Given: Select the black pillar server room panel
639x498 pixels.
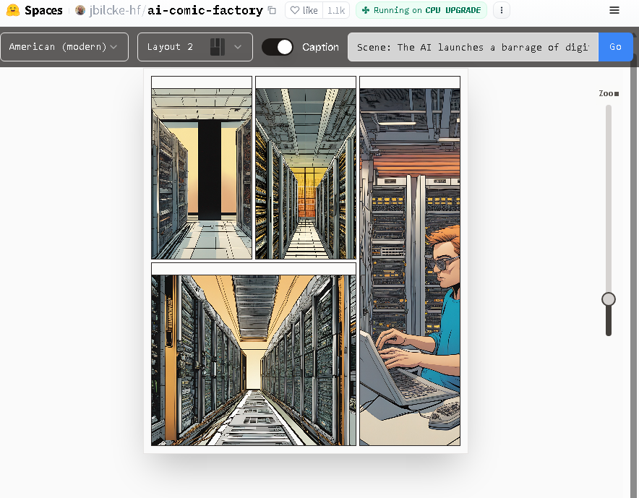Looking at the screenshot, I should tap(202, 173).
